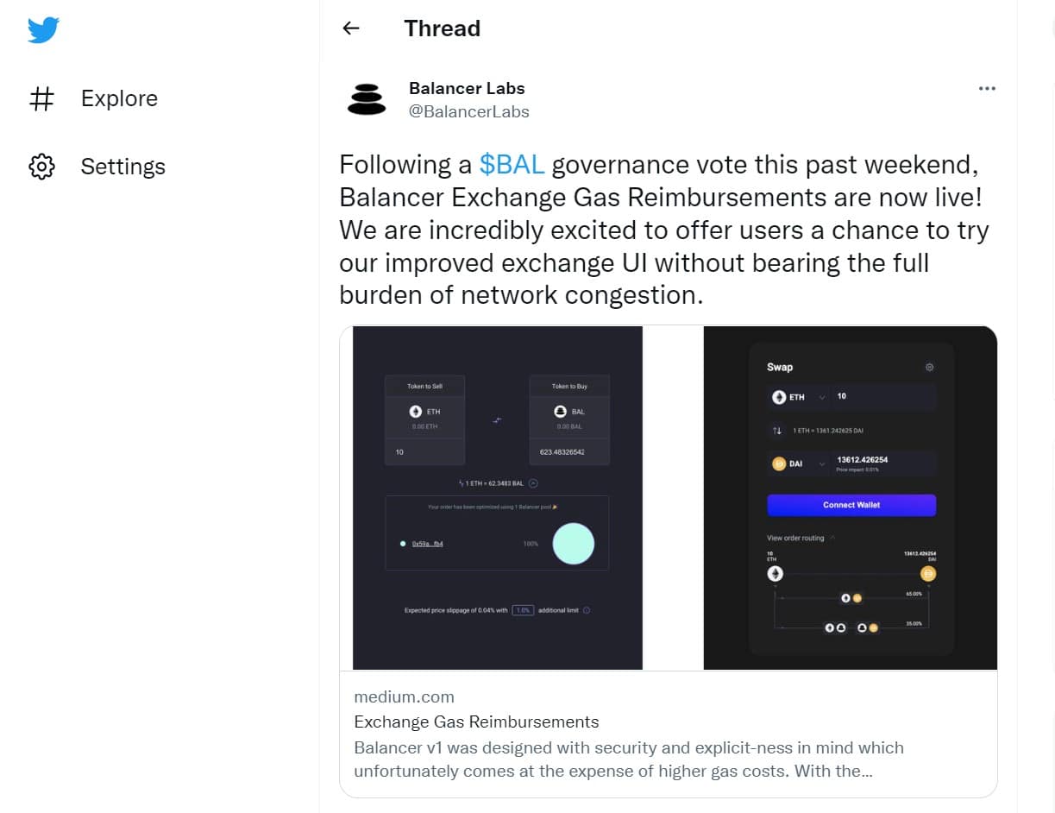
Task: Expand the chevron beside 1 ETH = 62.3483 BAL
Action: tap(533, 484)
